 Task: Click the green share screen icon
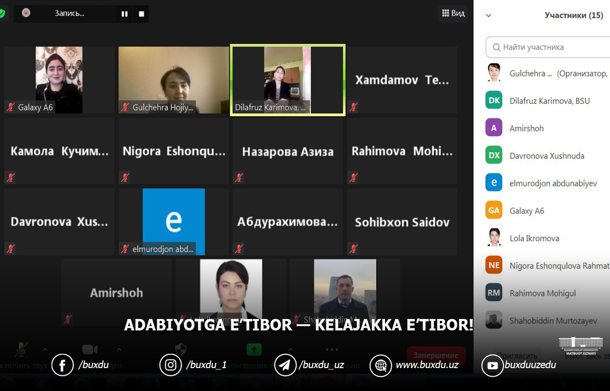point(254,350)
